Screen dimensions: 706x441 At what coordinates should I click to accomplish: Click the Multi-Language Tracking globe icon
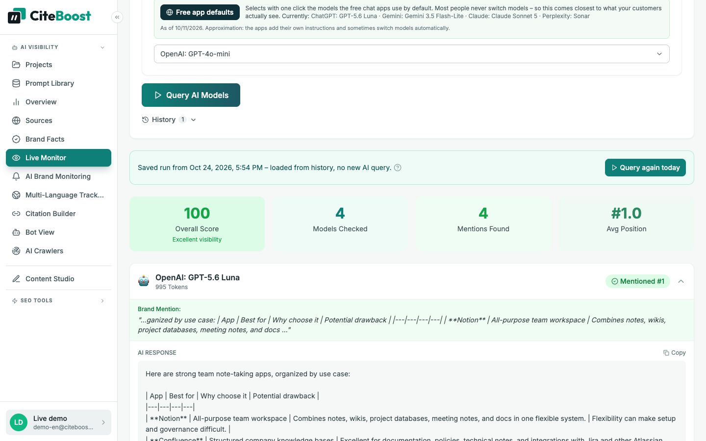(16, 195)
